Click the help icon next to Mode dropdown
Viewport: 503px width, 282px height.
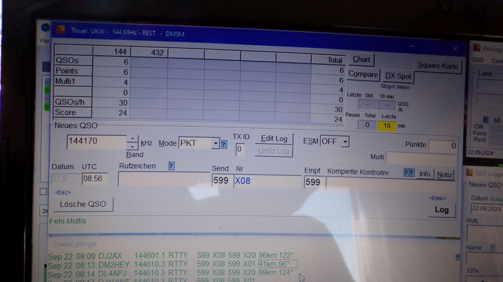[x=224, y=145]
